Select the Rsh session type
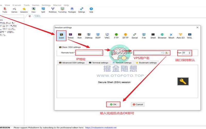The width and height of the screenshot is (206, 129). pyautogui.click(x=80, y=36)
